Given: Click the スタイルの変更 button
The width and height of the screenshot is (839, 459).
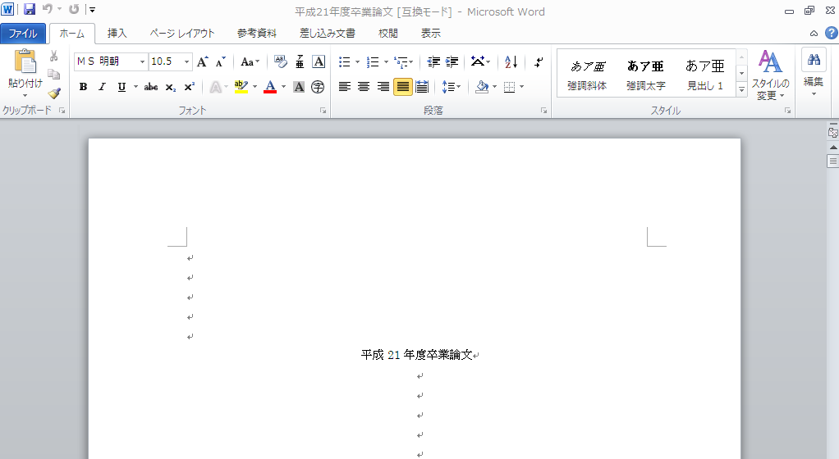Looking at the screenshot, I should pyautogui.click(x=770, y=75).
